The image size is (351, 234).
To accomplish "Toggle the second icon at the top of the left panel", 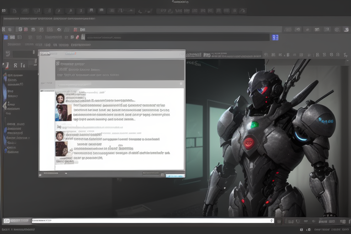I will pos(16,65).
